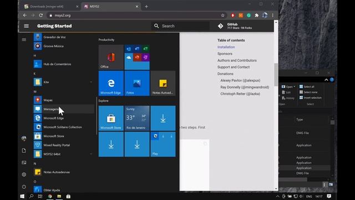This screenshot has height=200, width=355.
Task: Expand the Kite folder
Action: coord(63,82)
